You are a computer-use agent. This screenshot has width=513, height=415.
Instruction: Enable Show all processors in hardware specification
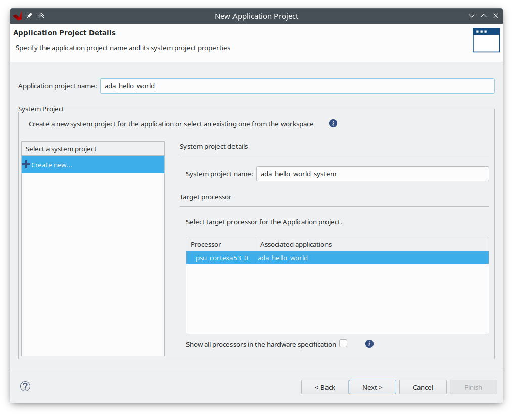click(x=343, y=344)
